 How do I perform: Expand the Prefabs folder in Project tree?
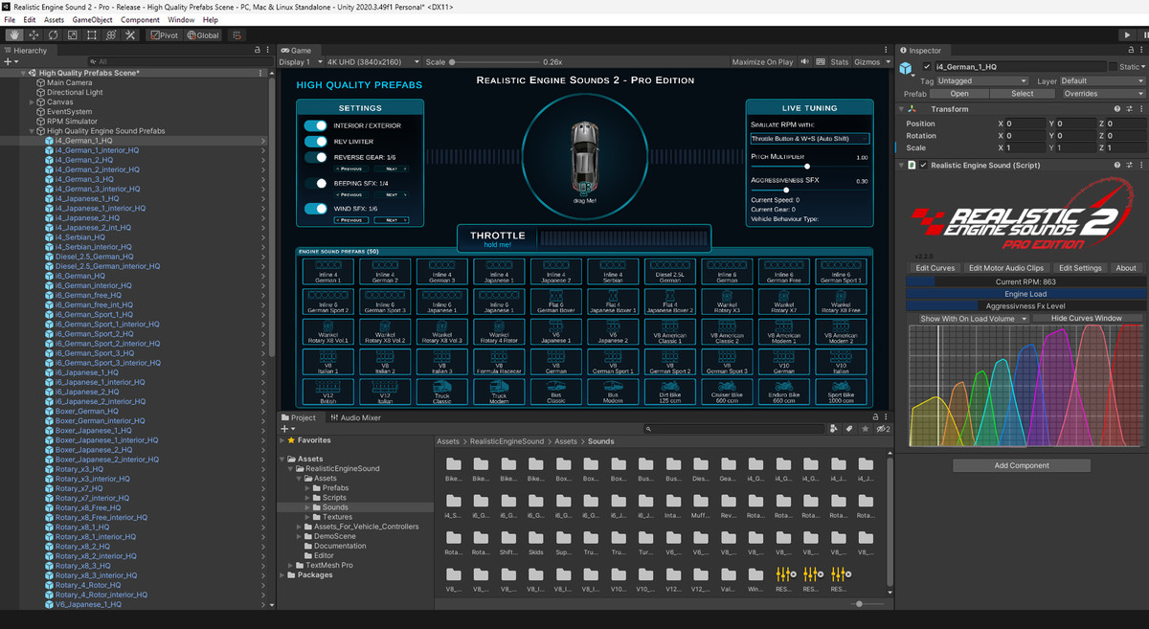[x=306, y=488]
